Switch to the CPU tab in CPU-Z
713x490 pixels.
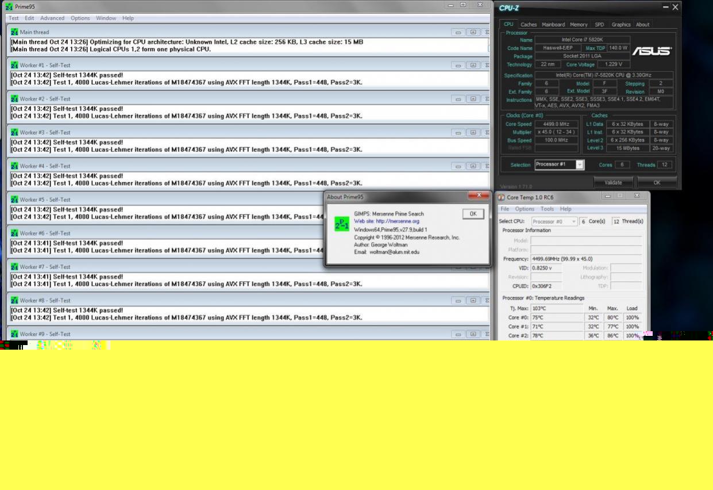508,24
